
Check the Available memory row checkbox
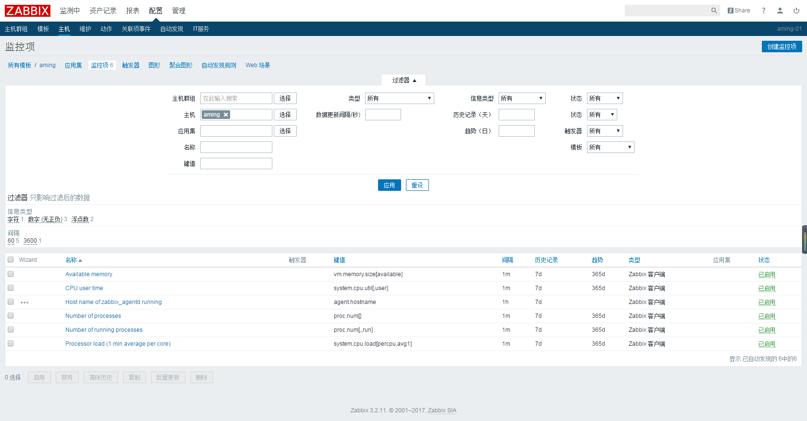11,274
